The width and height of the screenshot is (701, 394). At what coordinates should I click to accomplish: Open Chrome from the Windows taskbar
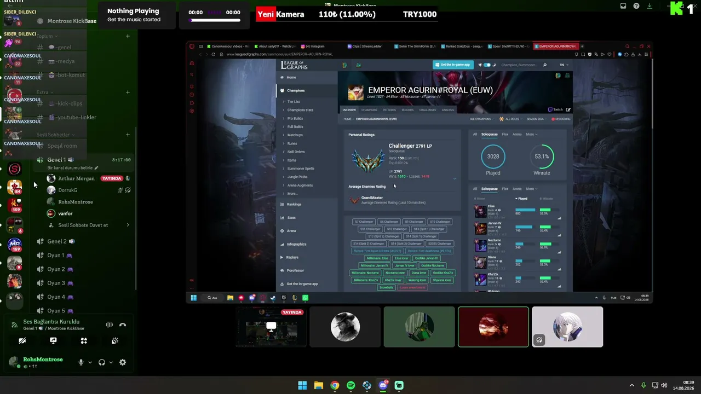coord(335,385)
